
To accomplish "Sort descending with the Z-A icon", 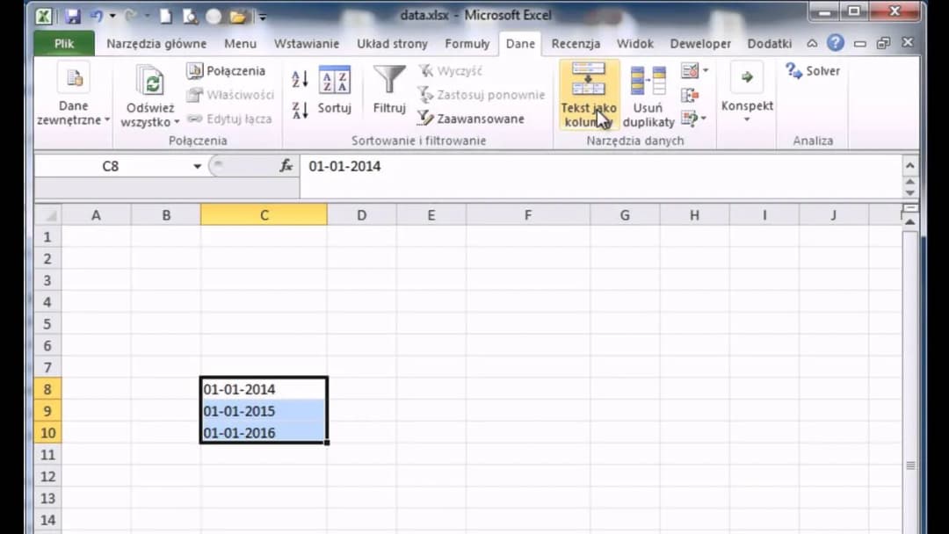I will (x=300, y=110).
